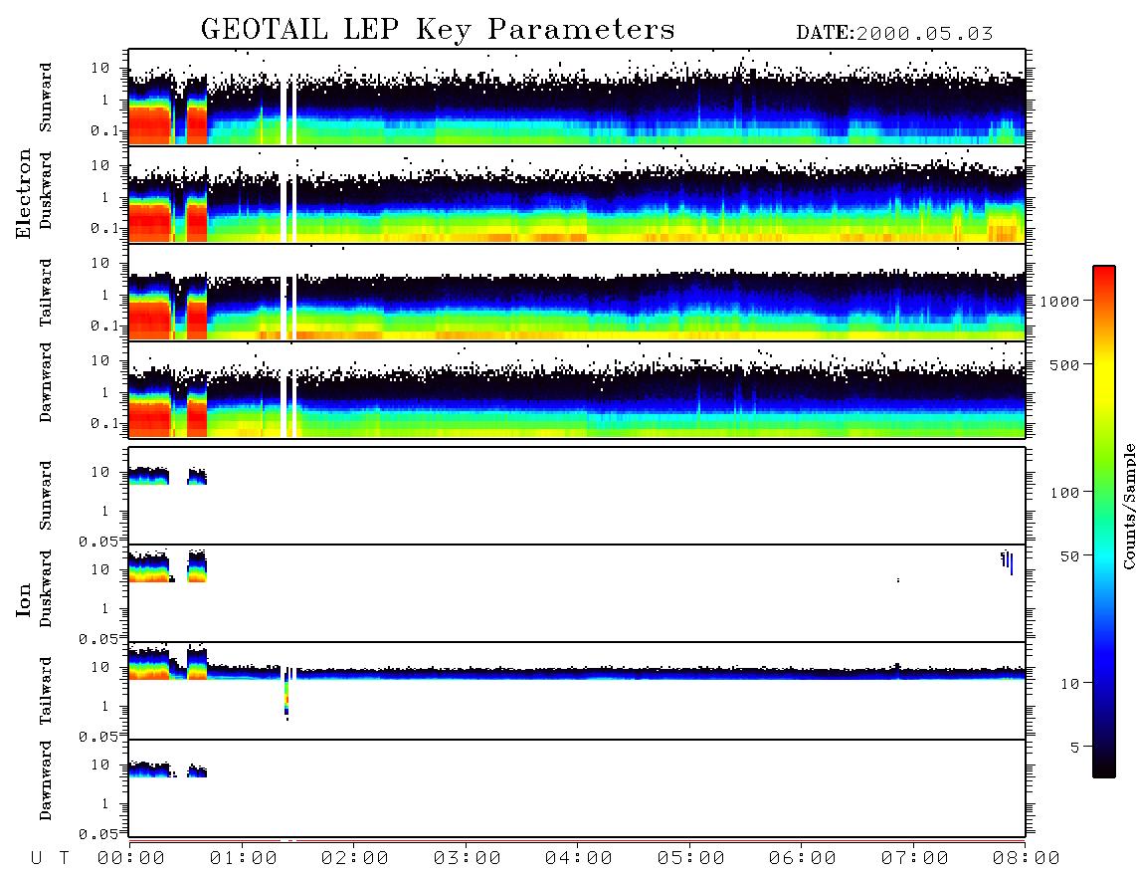Click the Ion Tailward panel label
This screenshot has width=1136, height=876.
click(x=46, y=691)
